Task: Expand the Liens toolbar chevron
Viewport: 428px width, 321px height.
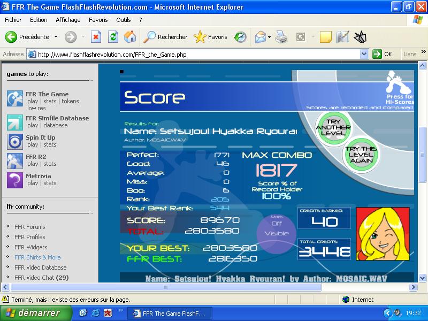Action: point(423,51)
